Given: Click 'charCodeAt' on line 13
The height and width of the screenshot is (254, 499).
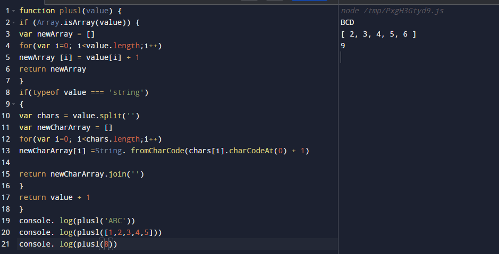Looking at the screenshot, I should pyautogui.click(x=251, y=151).
